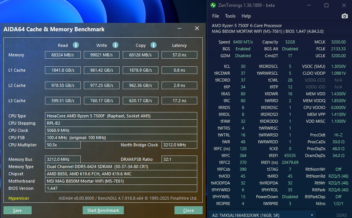Click the VSOC (SMU) value 1.3050V
352x218 pixels.
[x=338, y=66]
